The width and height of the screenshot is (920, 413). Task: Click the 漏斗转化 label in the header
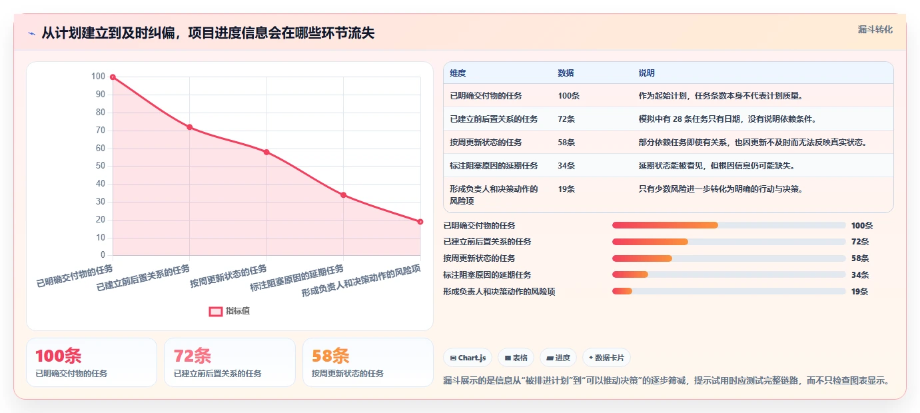click(x=875, y=29)
